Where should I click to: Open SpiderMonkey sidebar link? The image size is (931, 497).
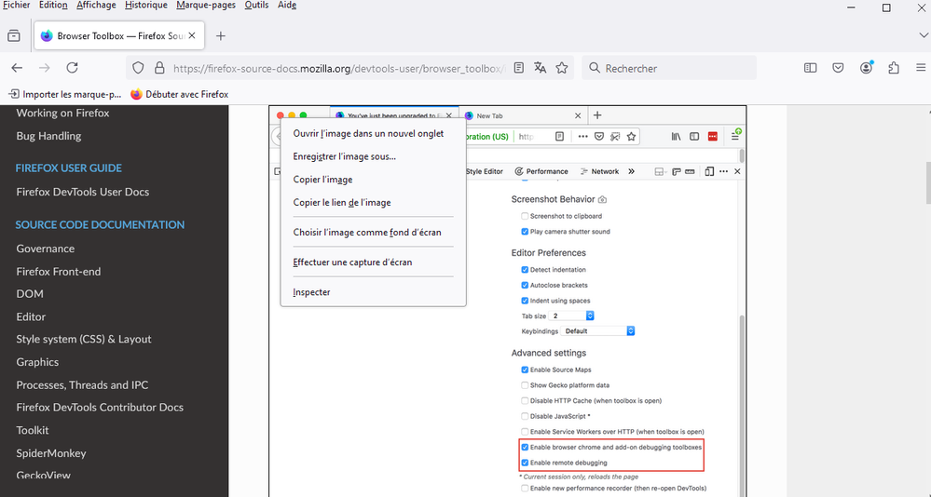(x=51, y=453)
